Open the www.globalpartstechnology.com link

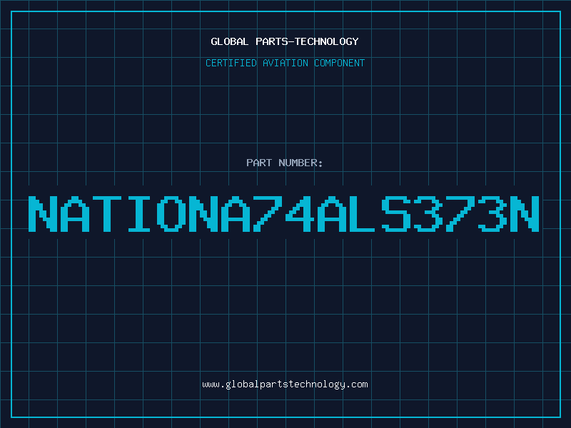pos(285,384)
